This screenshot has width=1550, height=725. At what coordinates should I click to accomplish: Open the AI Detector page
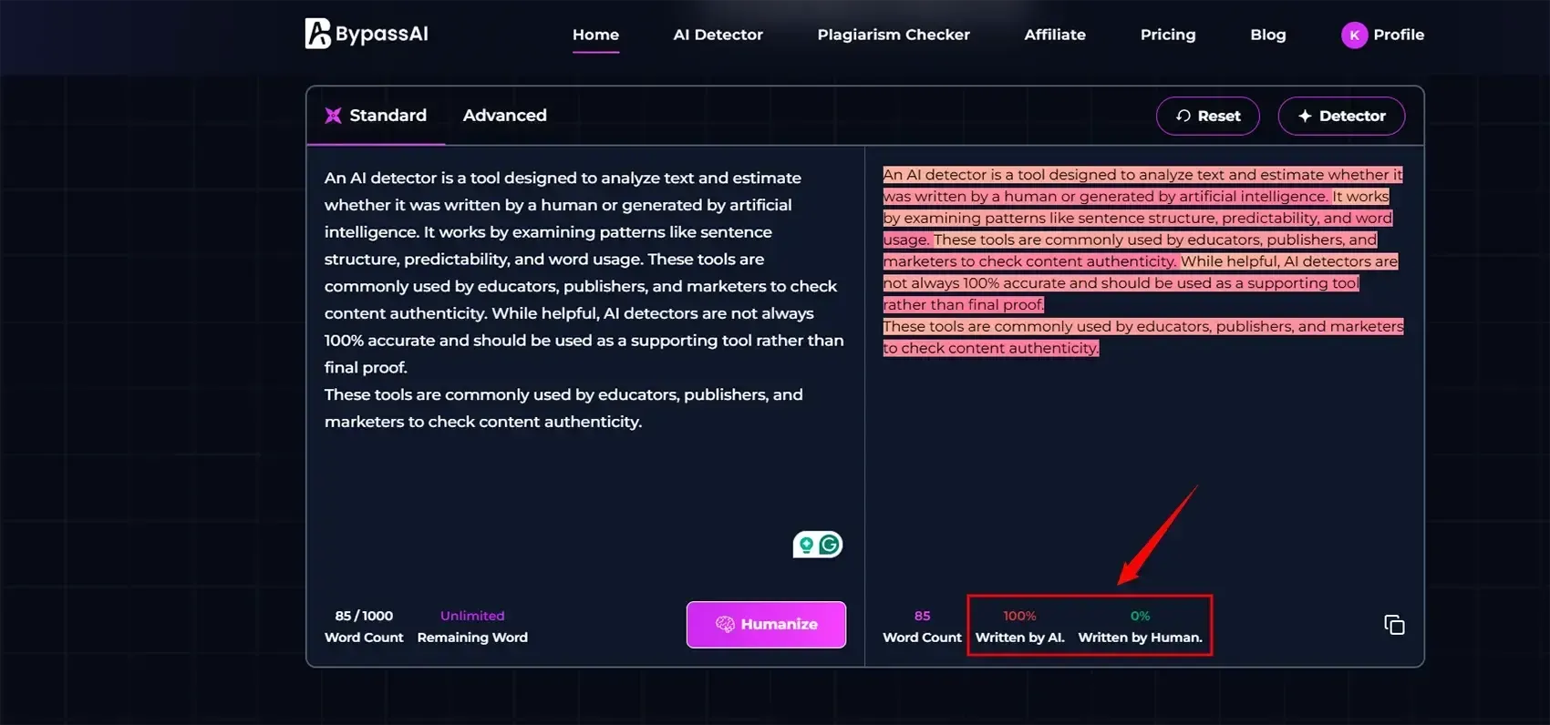pyautogui.click(x=718, y=35)
